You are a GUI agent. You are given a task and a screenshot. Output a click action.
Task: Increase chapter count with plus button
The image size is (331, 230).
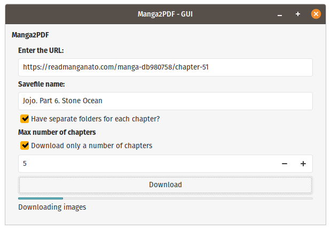pyautogui.click(x=303, y=164)
